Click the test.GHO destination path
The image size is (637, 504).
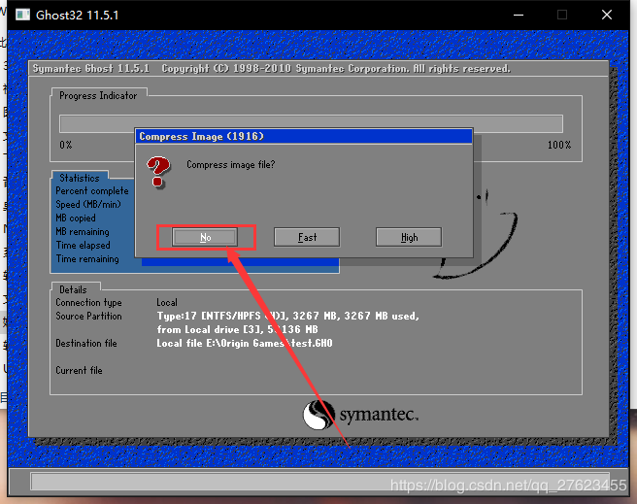pyautogui.click(x=245, y=343)
